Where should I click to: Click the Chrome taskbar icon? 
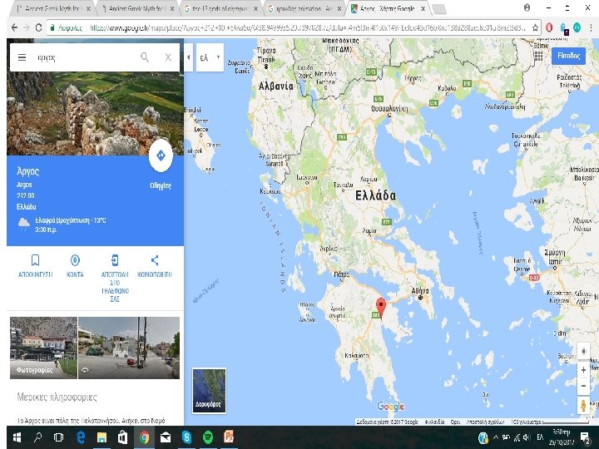pos(144,437)
